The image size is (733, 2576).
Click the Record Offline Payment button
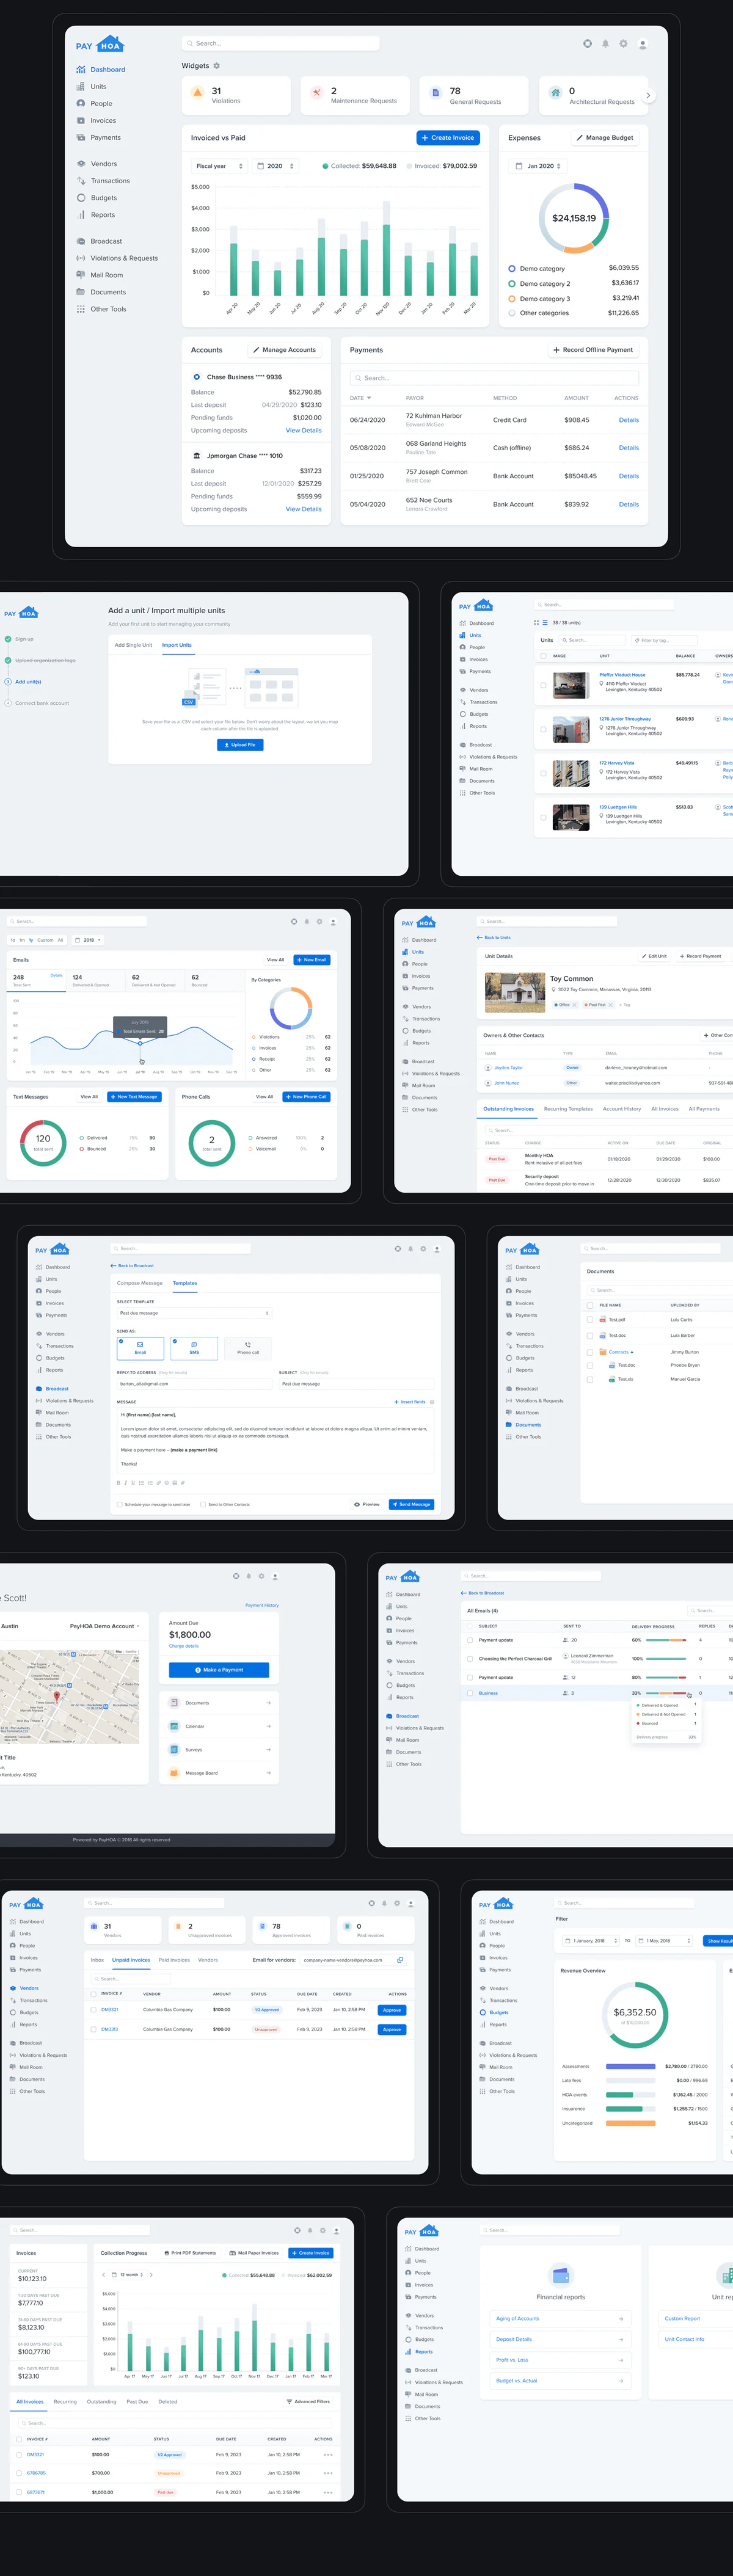(593, 350)
